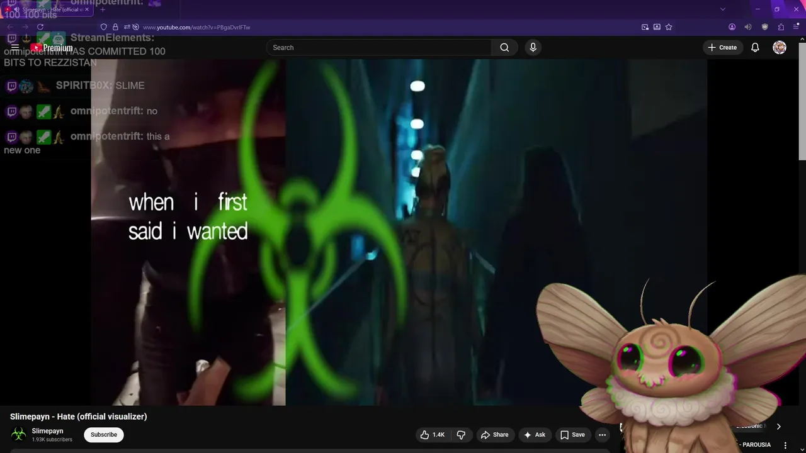Open the account avatar menu

(780, 47)
